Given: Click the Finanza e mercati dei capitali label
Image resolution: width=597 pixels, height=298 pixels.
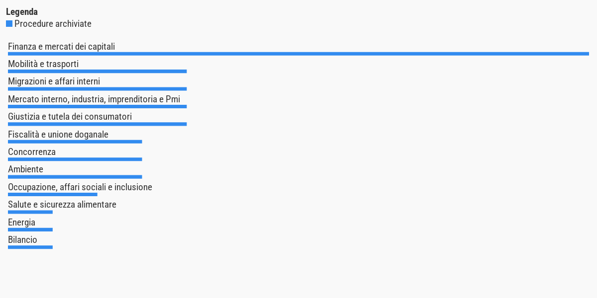Looking at the screenshot, I should (61, 47).
